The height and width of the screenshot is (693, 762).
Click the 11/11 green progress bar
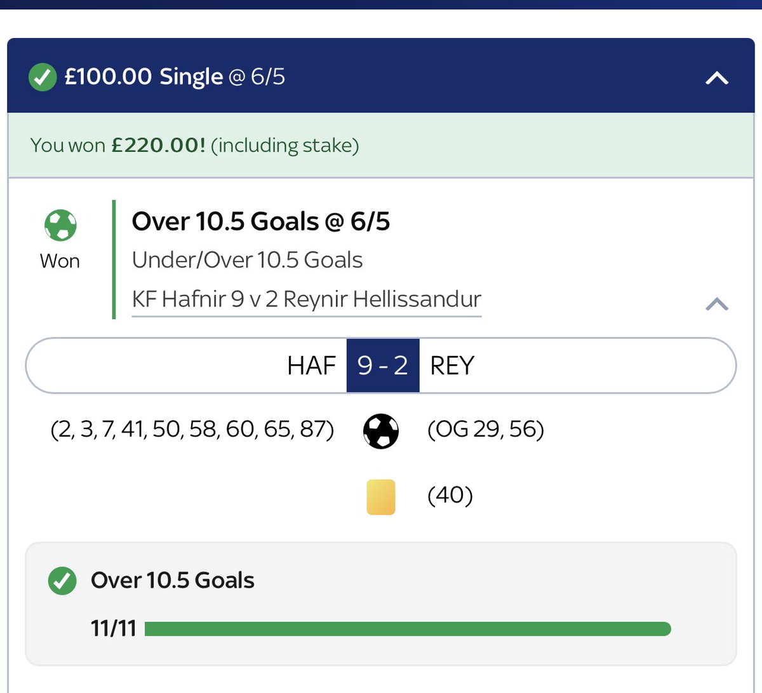click(x=408, y=629)
